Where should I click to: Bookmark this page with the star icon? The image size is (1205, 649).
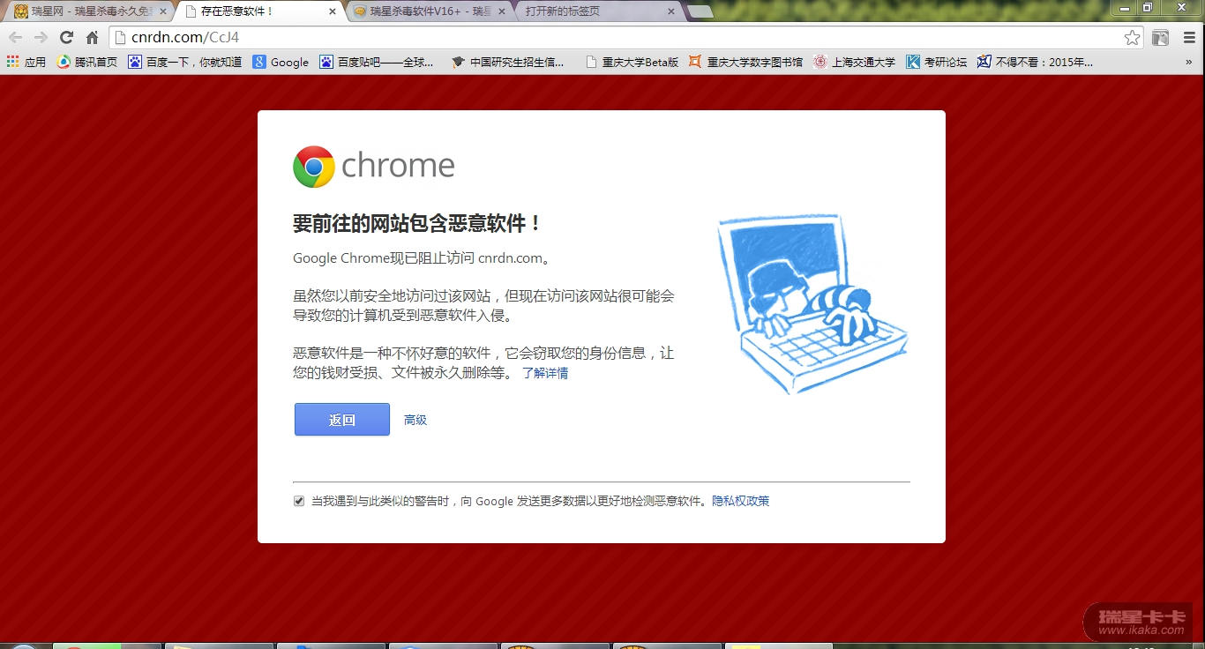(1132, 37)
